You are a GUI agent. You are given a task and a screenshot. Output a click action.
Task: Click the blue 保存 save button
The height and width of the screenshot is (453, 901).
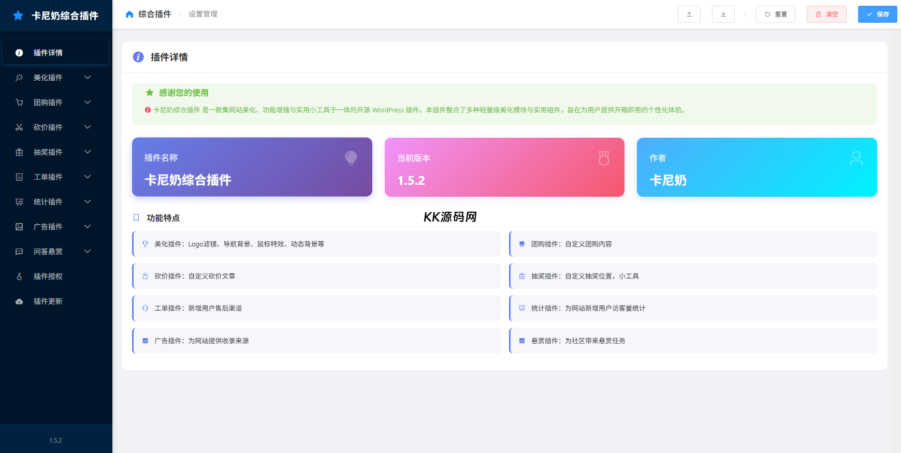pos(878,14)
